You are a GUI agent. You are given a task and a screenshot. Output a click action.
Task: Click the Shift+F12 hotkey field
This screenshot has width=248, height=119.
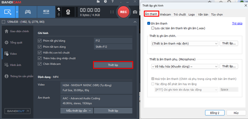tap(113, 47)
